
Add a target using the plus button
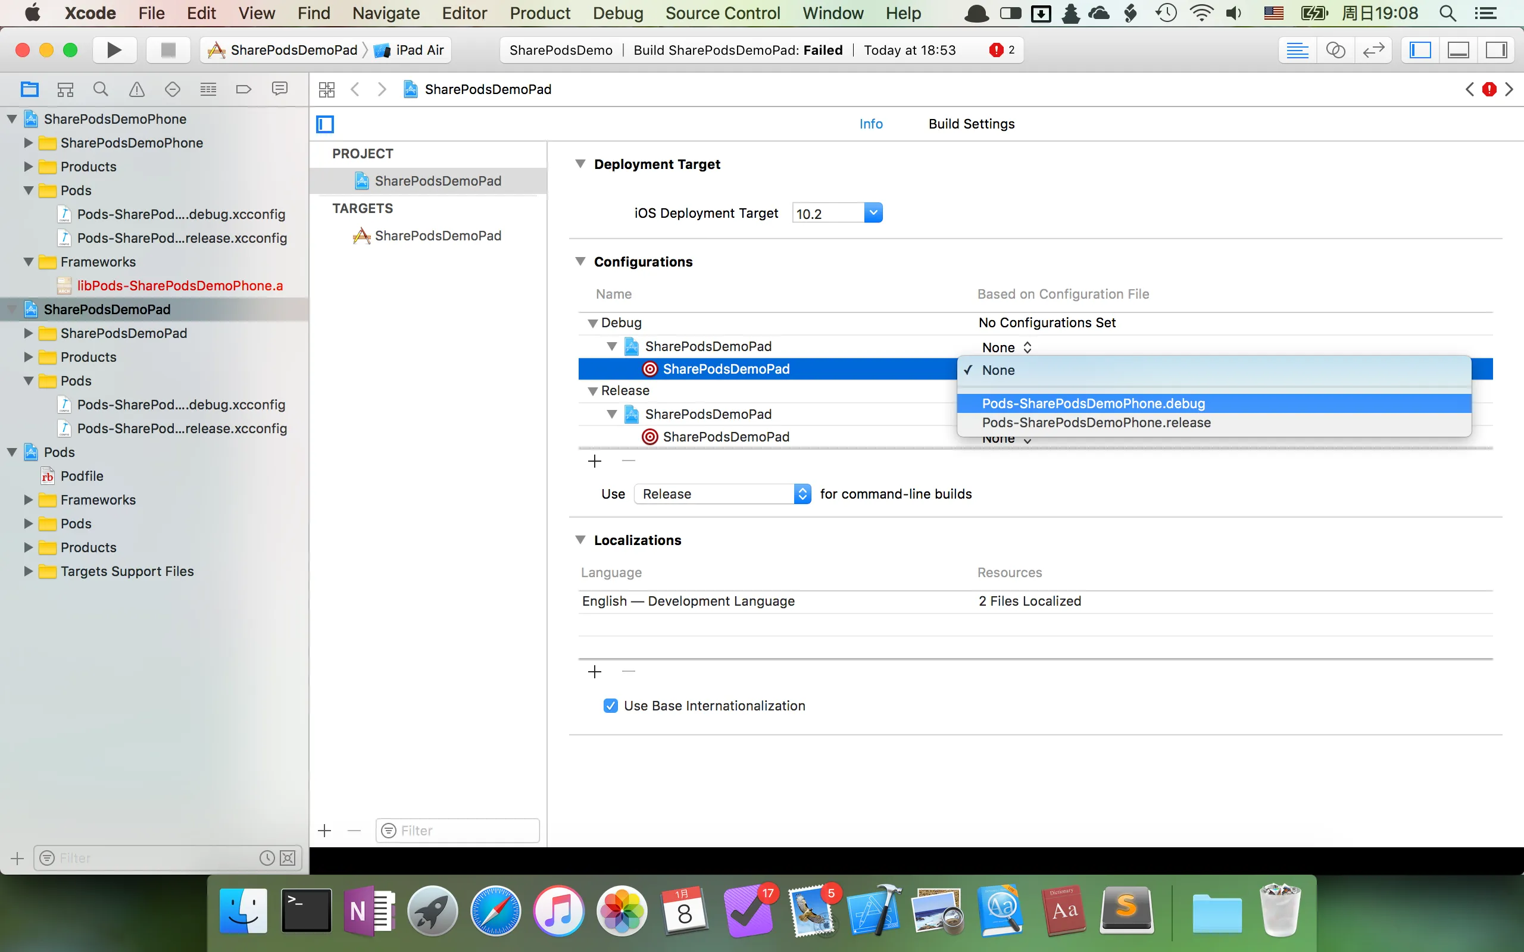(x=325, y=831)
